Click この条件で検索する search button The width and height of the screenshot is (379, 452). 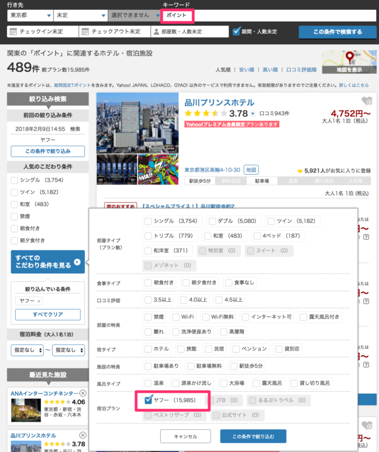[x=338, y=32]
